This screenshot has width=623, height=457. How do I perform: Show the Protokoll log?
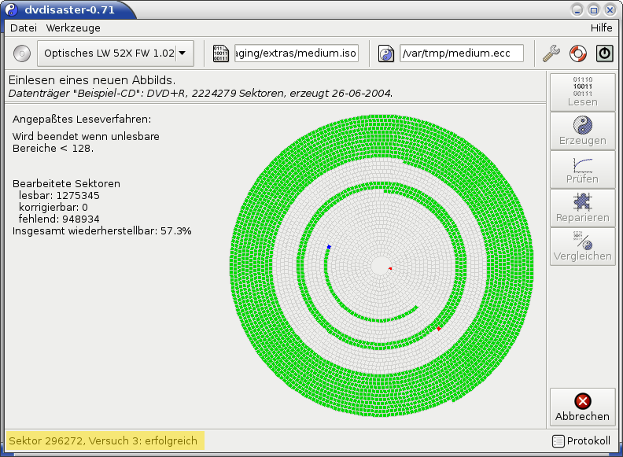581,440
